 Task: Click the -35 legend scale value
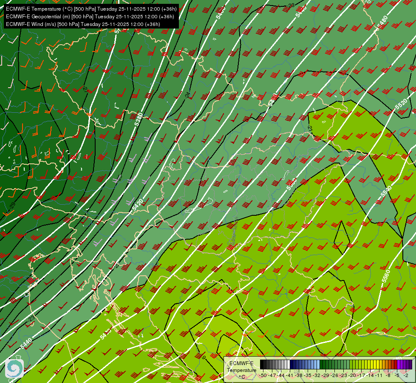click(308, 375)
